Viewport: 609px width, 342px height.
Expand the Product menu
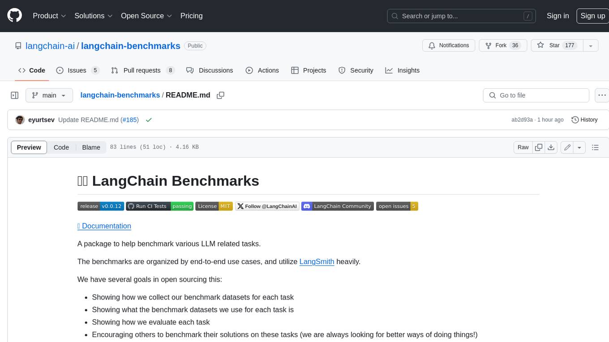coord(49,16)
